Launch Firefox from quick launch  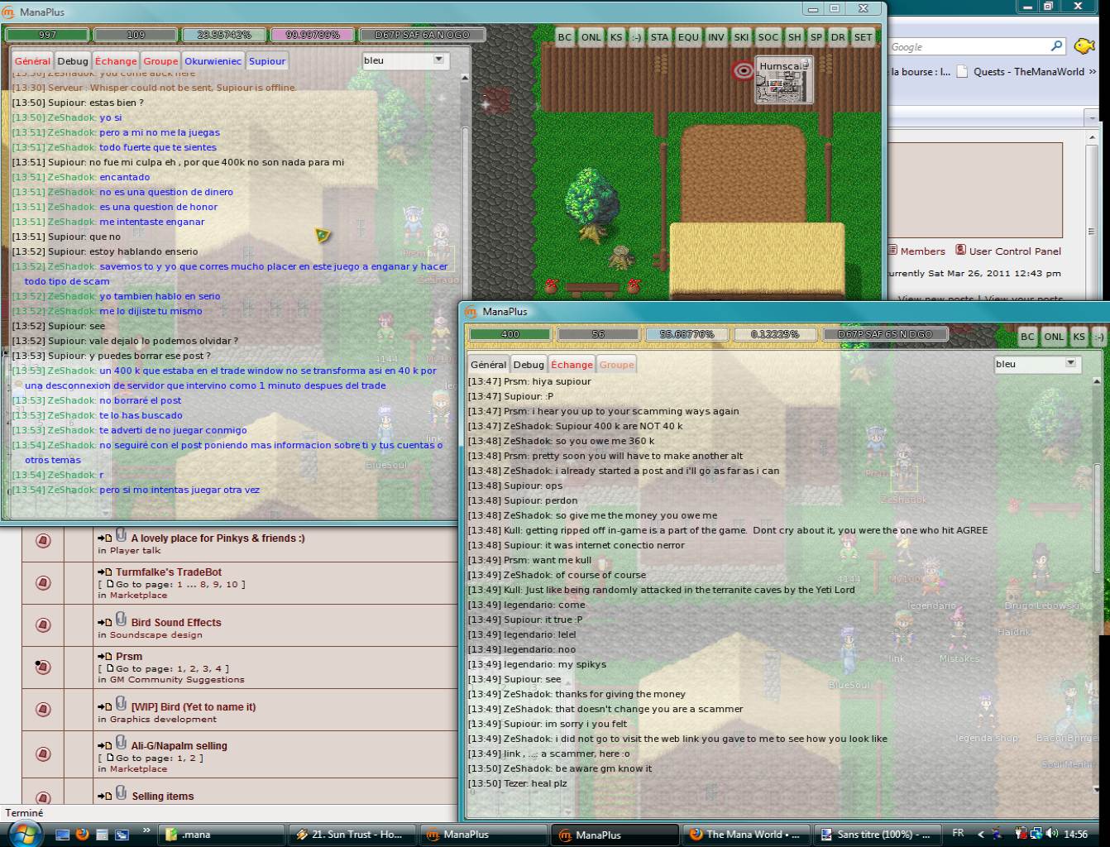[x=82, y=835]
